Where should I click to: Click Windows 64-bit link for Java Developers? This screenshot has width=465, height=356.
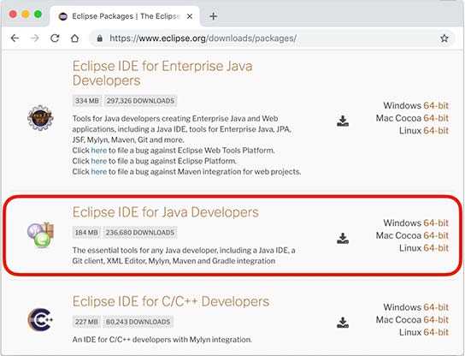coord(436,223)
